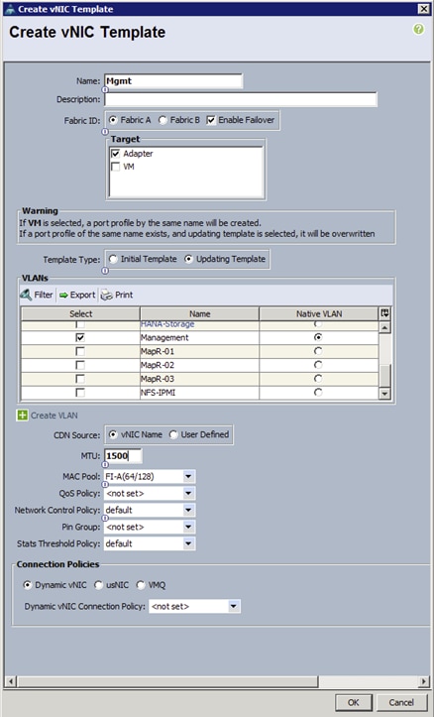Set MapR-02 as native VLAN radio
Image resolution: width=434 pixels, height=717 pixels.
coord(318,365)
